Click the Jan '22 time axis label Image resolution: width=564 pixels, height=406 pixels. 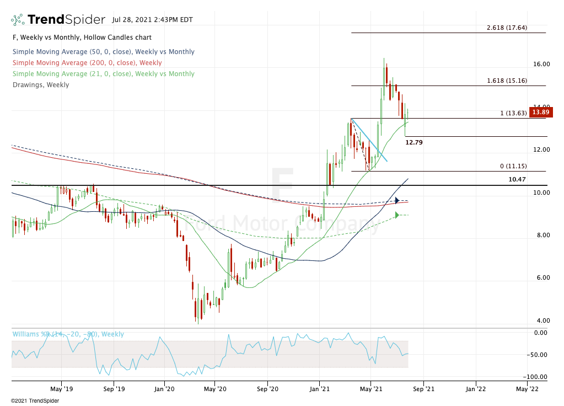476,389
